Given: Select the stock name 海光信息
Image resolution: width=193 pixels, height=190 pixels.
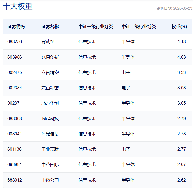Looking at the screenshot, I should point(50,134).
